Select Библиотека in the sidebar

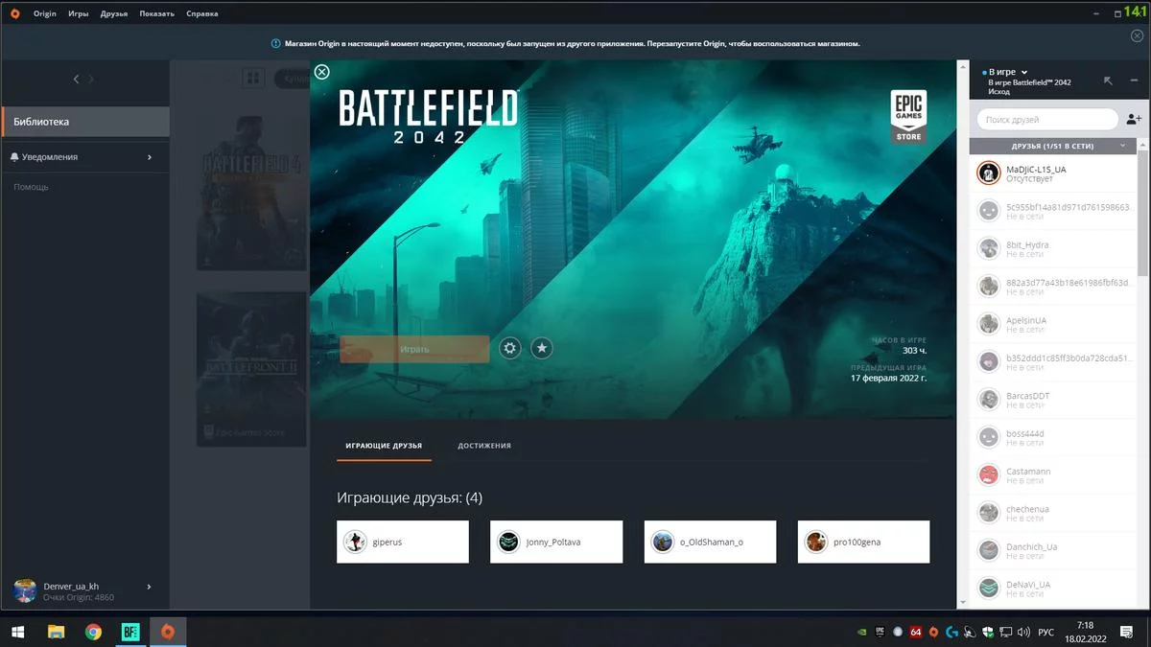point(84,122)
